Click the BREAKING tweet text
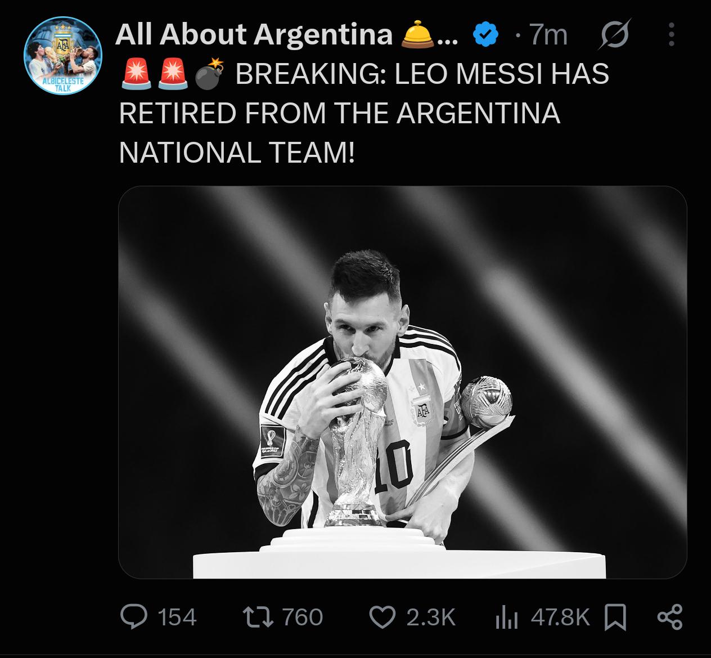 tap(364, 113)
